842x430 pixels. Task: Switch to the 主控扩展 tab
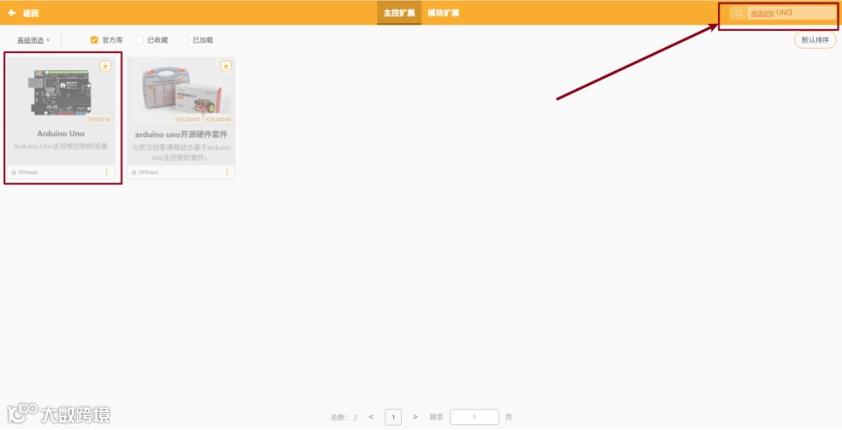[399, 13]
